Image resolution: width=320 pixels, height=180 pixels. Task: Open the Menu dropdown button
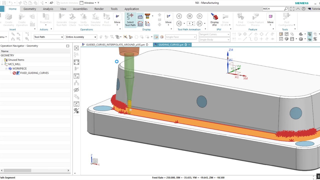[x=3, y=37]
